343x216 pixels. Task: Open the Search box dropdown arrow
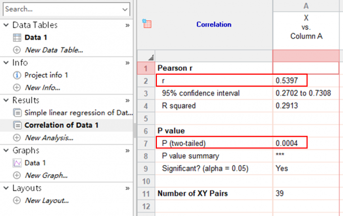click(125, 9)
